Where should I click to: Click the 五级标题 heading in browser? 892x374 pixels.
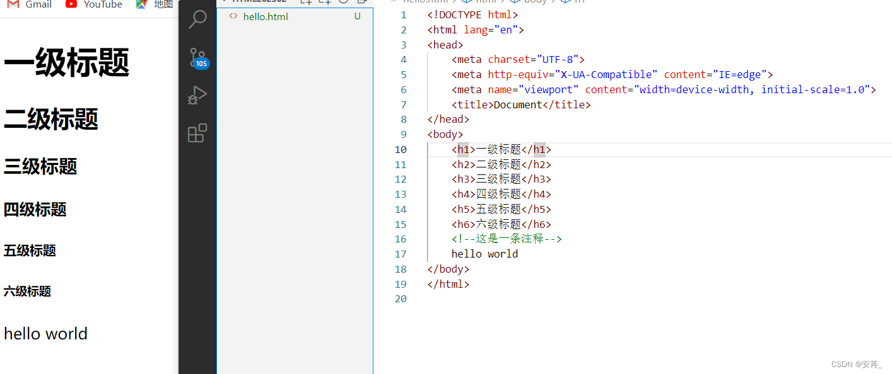[30, 251]
